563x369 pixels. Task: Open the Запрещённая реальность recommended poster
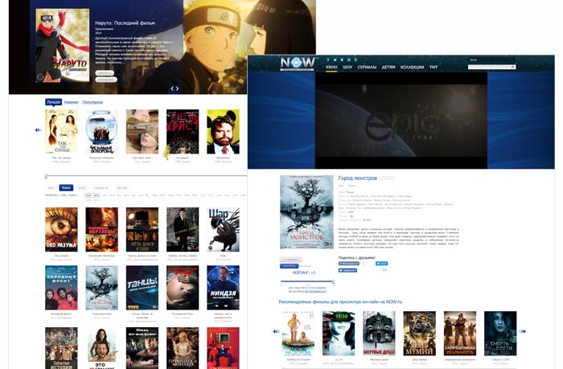(x=460, y=333)
